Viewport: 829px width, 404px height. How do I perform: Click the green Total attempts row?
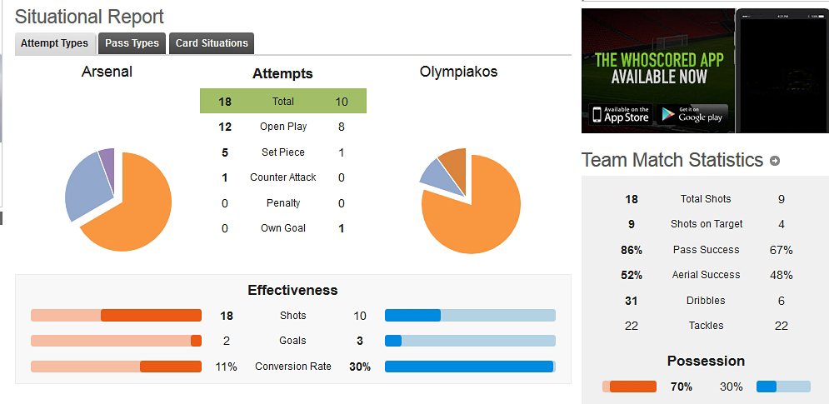pos(282,101)
